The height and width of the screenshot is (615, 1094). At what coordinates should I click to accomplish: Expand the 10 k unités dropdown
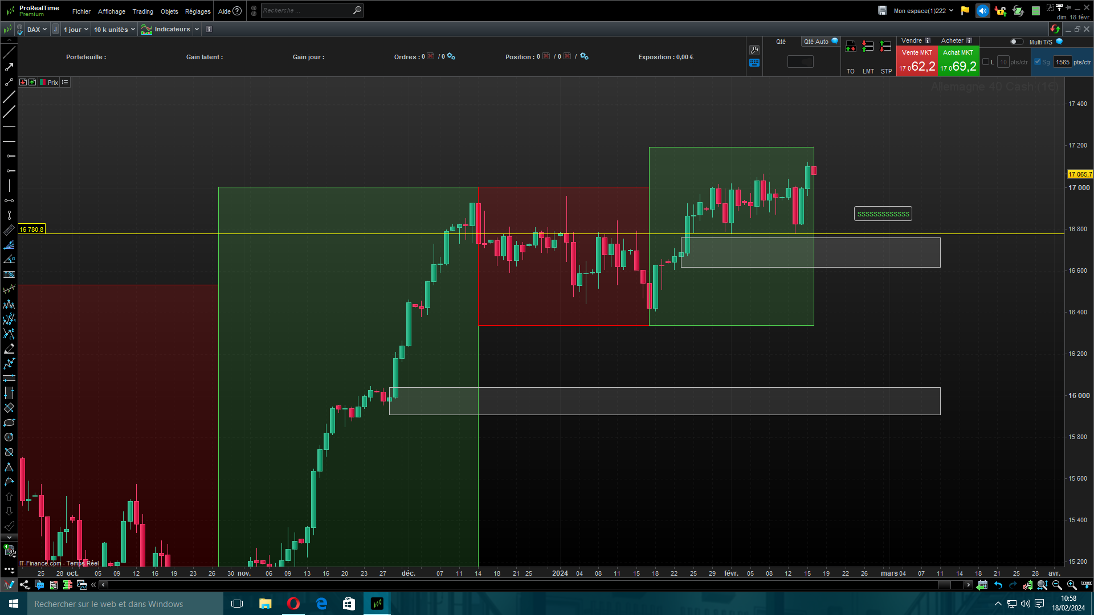[115, 30]
